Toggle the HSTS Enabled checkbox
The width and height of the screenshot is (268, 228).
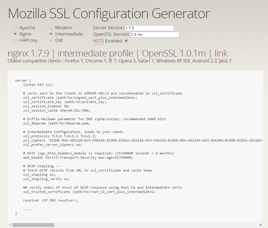click(126, 41)
